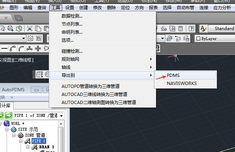Open the ByLayer color dropdown
This screenshot has width=235, height=152.
214,38
